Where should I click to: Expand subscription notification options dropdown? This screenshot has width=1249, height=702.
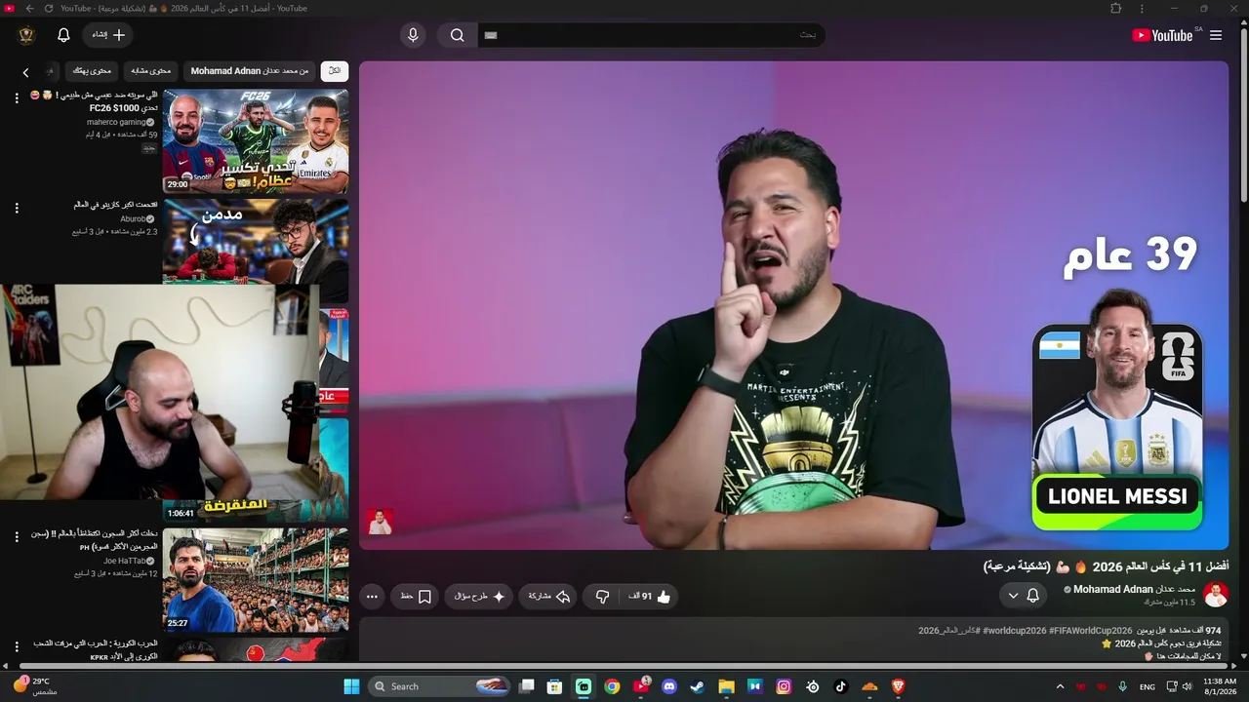tap(1013, 595)
